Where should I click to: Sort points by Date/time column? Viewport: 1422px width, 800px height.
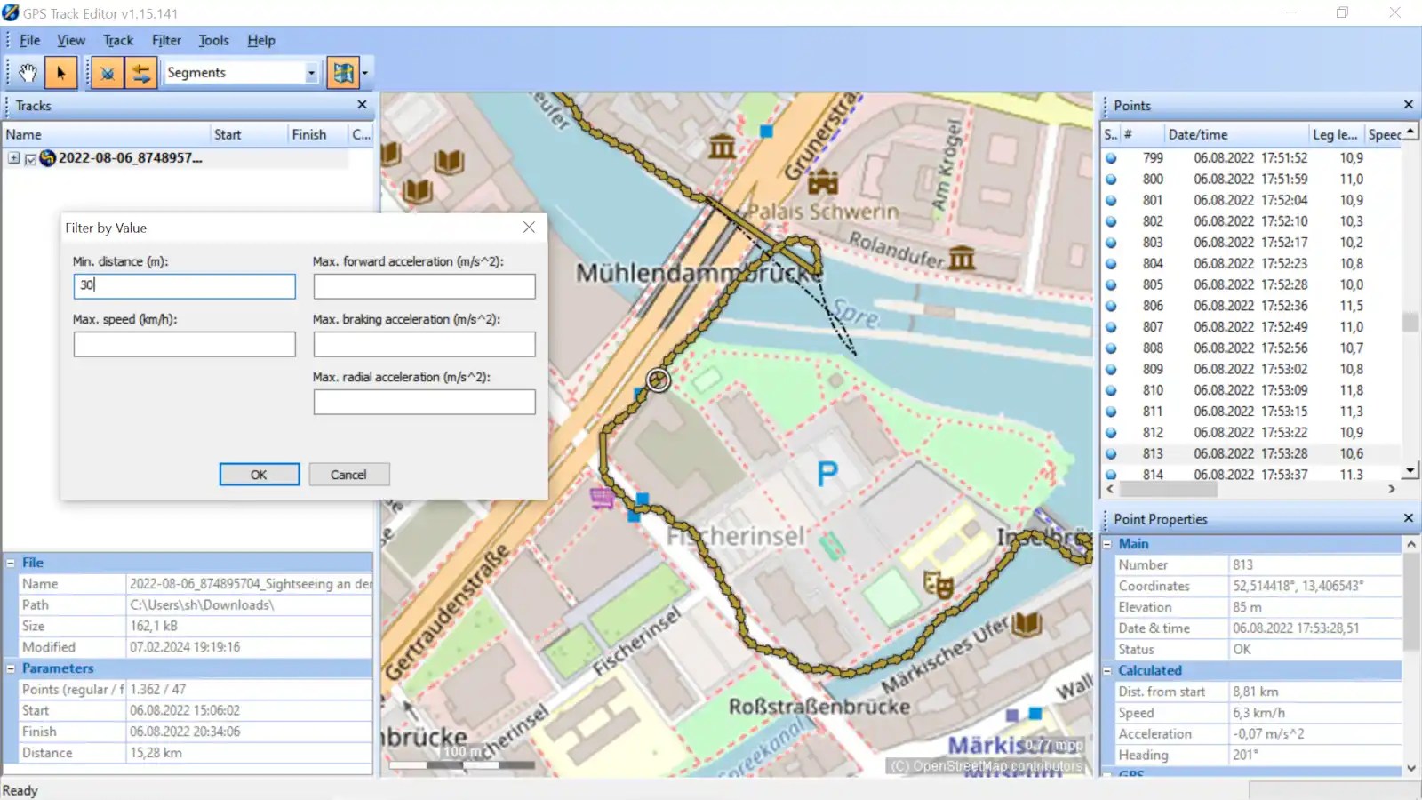(1236, 134)
